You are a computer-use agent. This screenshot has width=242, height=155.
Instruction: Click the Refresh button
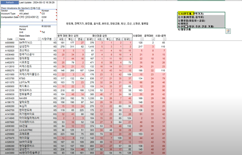click(x=10, y=2)
